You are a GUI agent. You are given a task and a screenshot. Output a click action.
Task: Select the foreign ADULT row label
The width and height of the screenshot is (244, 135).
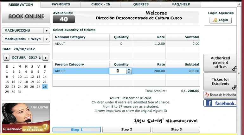pos(60,71)
